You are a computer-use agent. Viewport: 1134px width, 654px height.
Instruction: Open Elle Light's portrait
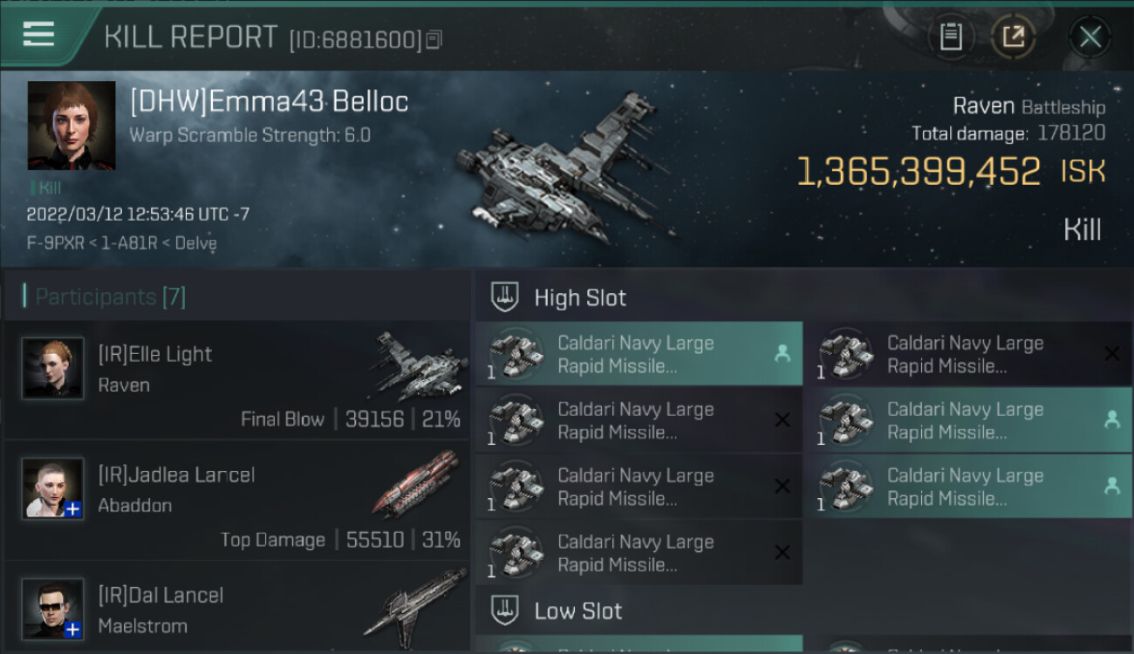tap(53, 369)
